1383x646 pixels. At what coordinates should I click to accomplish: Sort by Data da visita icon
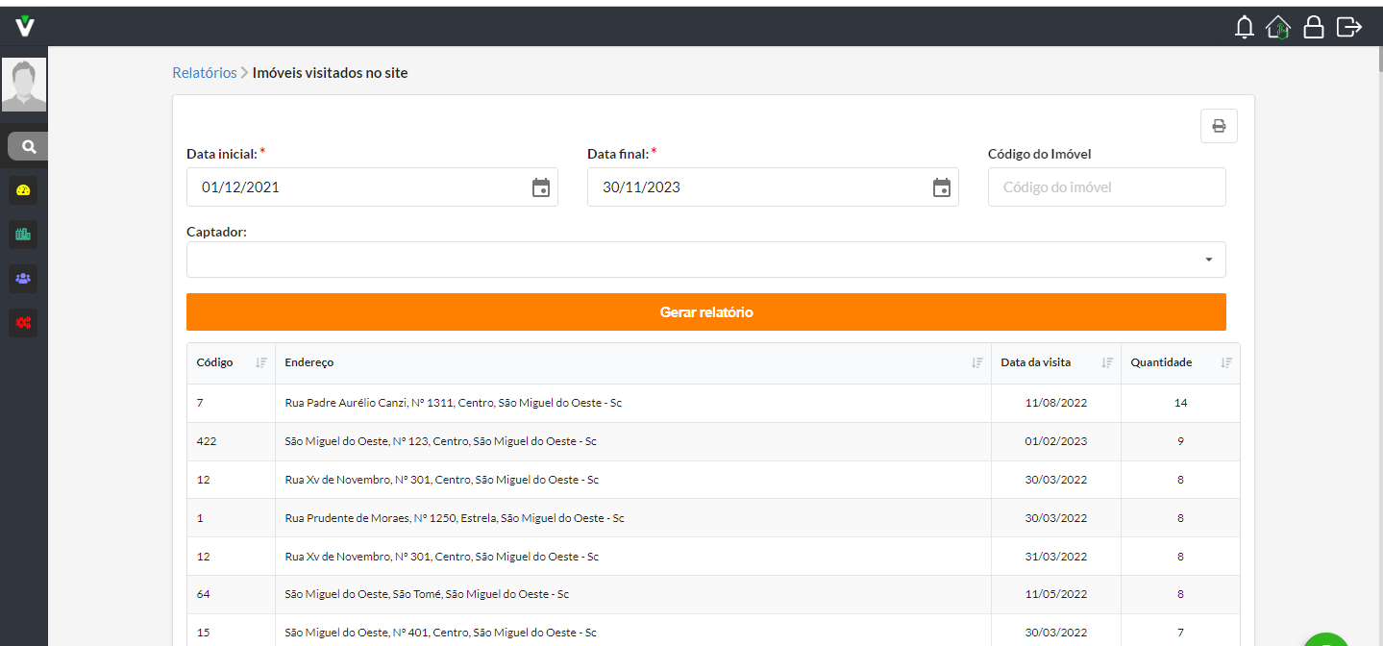click(x=1107, y=363)
